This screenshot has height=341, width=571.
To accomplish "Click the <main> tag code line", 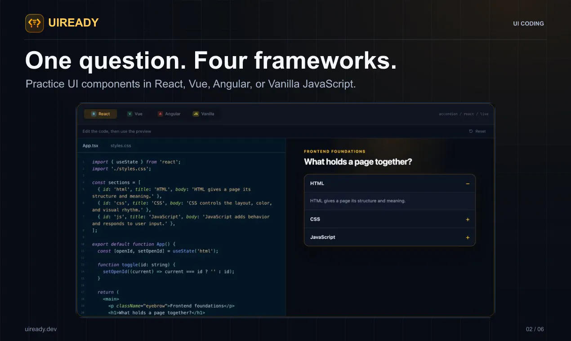I will tap(111, 299).
